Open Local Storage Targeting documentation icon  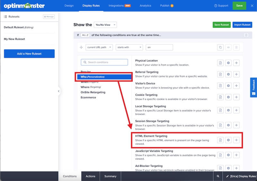tap(220, 110)
